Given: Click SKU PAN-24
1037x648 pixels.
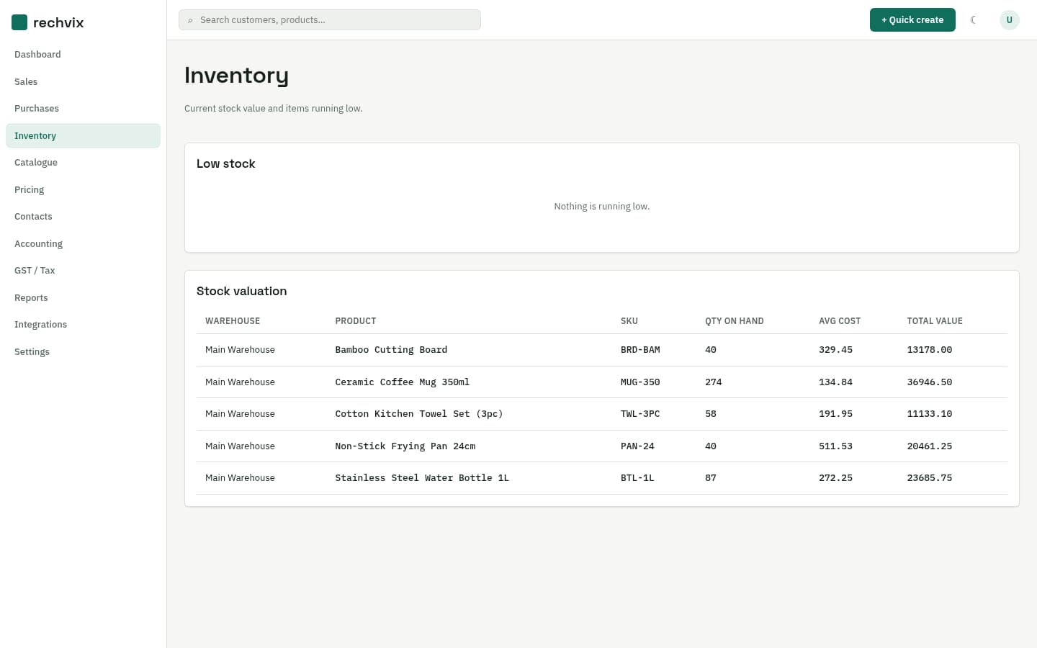Looking at the screenshot, I should tap(637, 446).
